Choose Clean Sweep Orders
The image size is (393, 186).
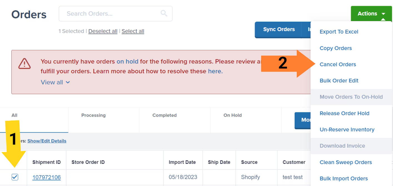click(x=346, y=162)
